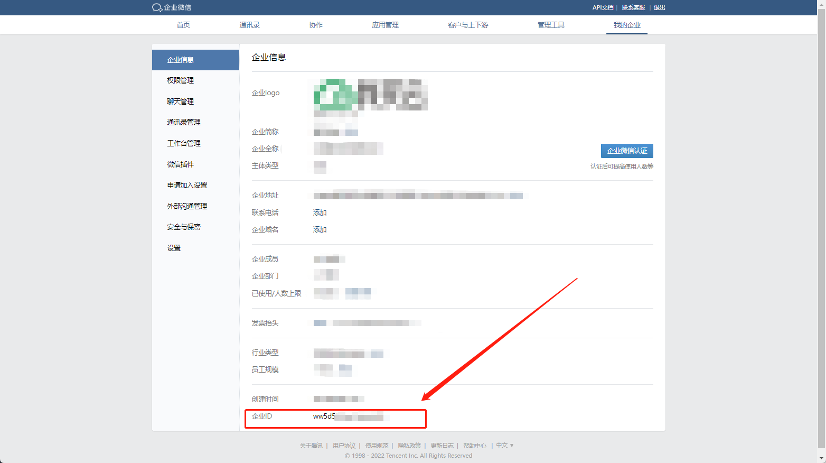Click 添加 next to 联系电话
The height and width of the screenshot is (463, 826).
pos(320,212)
